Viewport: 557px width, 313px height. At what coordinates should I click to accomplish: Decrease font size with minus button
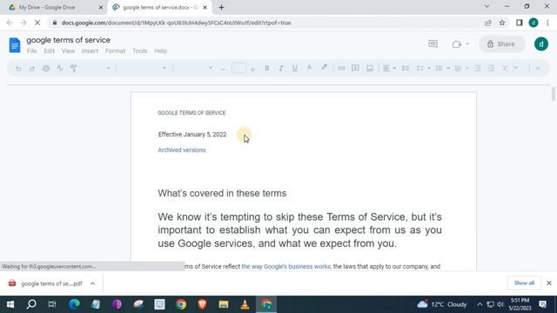(223, 69)
